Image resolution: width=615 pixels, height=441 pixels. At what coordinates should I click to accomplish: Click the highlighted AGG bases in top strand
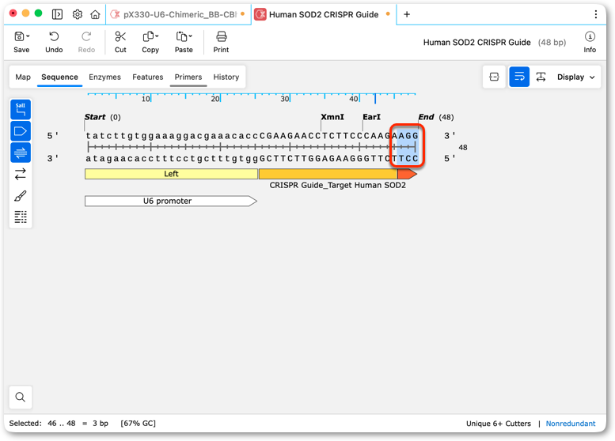click(408, 135)
